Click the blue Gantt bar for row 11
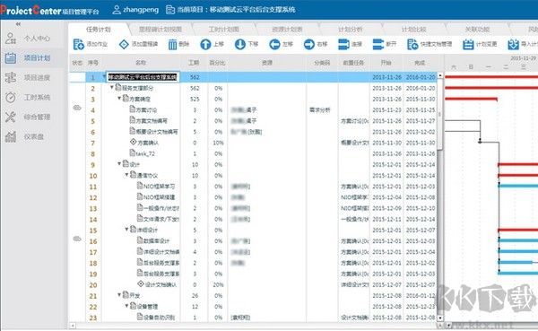This screenshot has height=331, width=538. tap(518, 186)
